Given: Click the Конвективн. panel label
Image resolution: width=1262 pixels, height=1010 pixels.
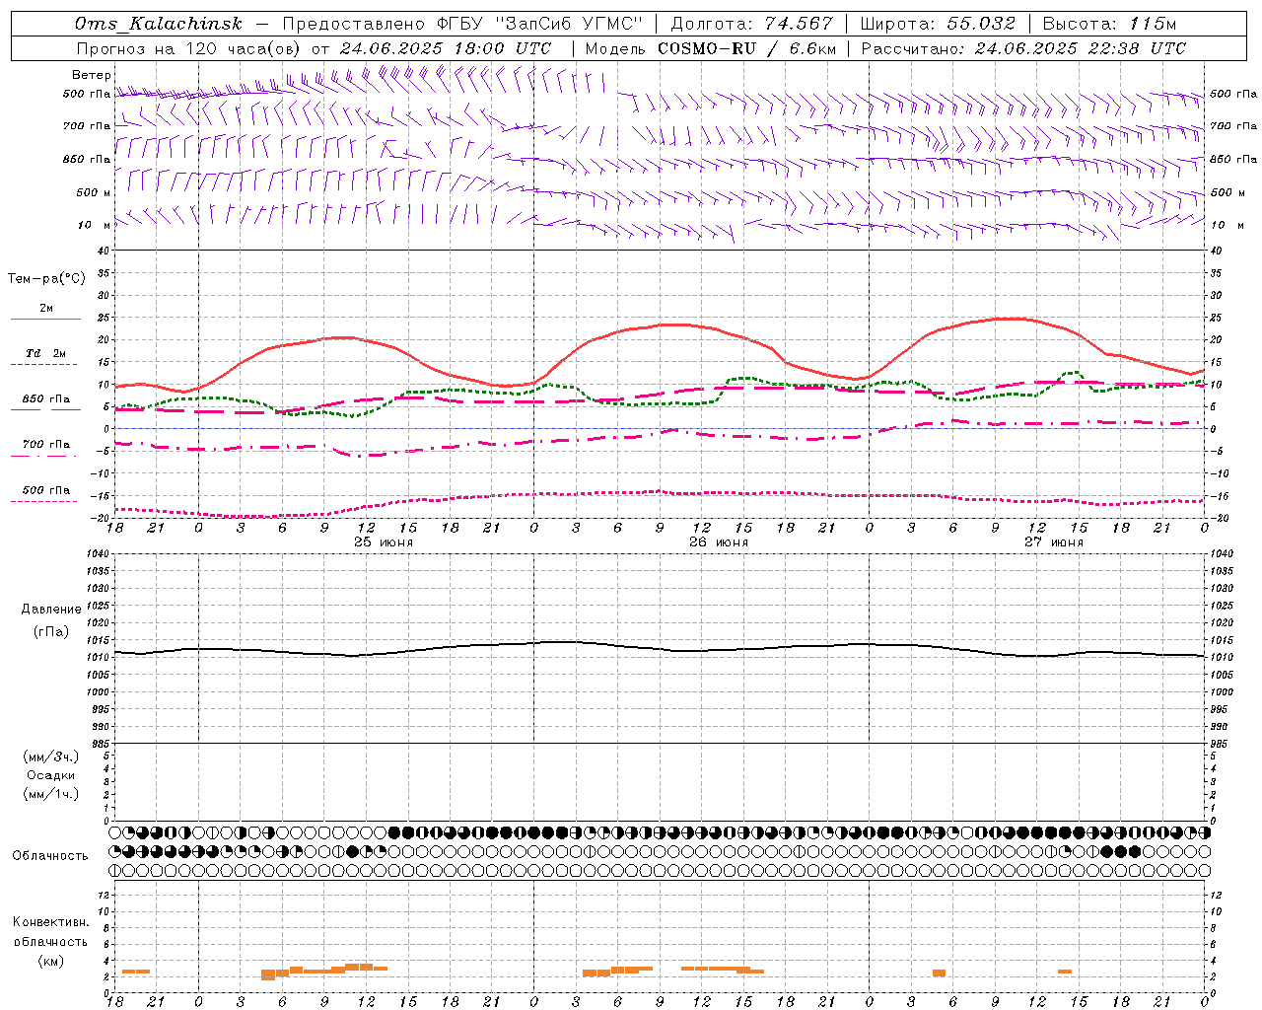Looking at the screenshot, I should [x=51, y=922].
